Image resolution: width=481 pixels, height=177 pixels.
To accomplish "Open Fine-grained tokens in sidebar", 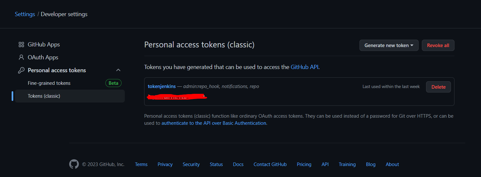I will coord(49,83).
